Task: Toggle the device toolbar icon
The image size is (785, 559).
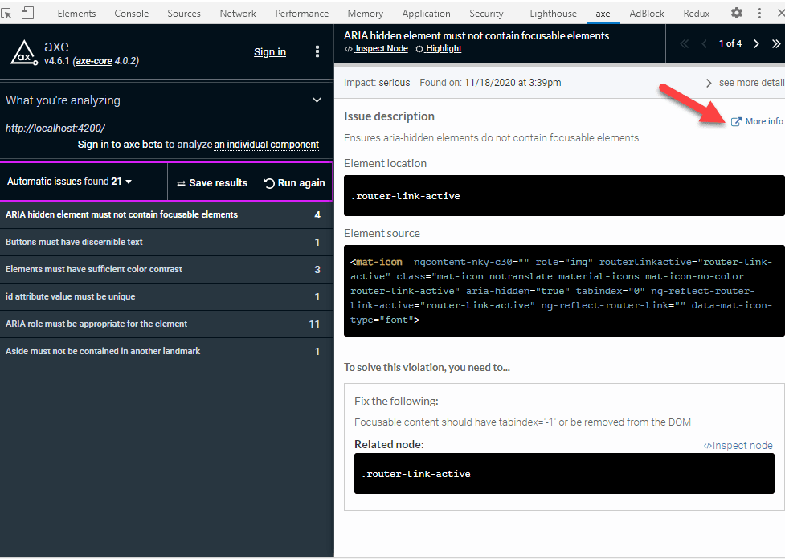Action: [28, 13]
